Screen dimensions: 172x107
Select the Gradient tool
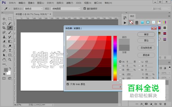10,41
